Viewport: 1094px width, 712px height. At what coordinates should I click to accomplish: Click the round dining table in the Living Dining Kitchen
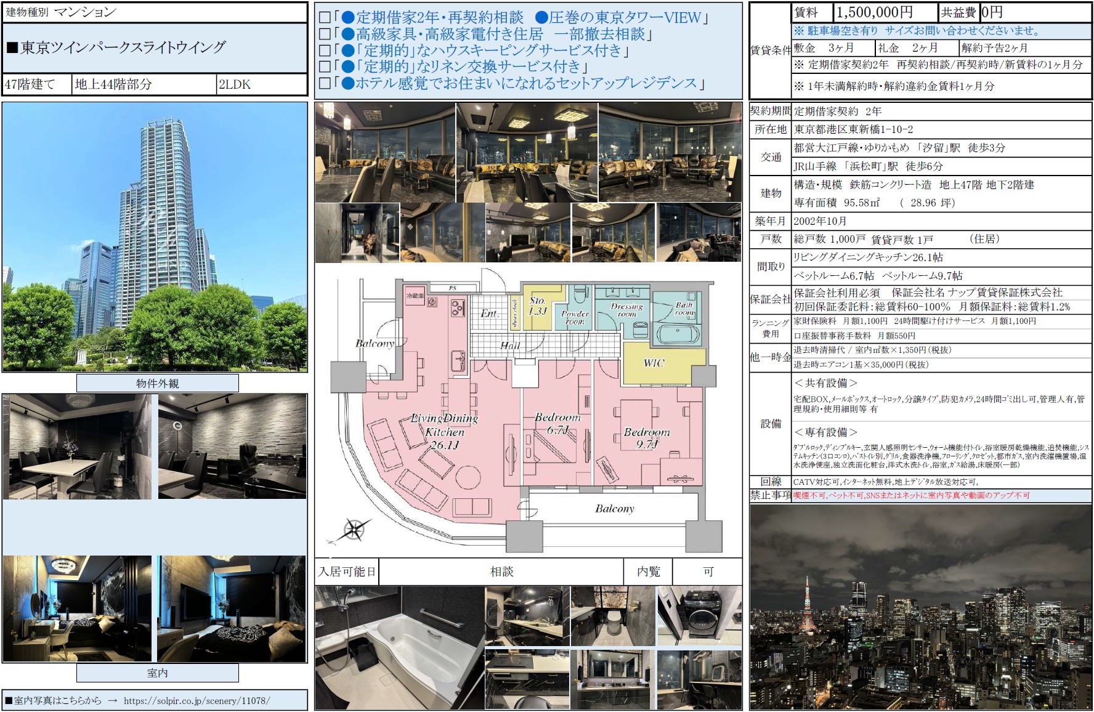[463, 477]
